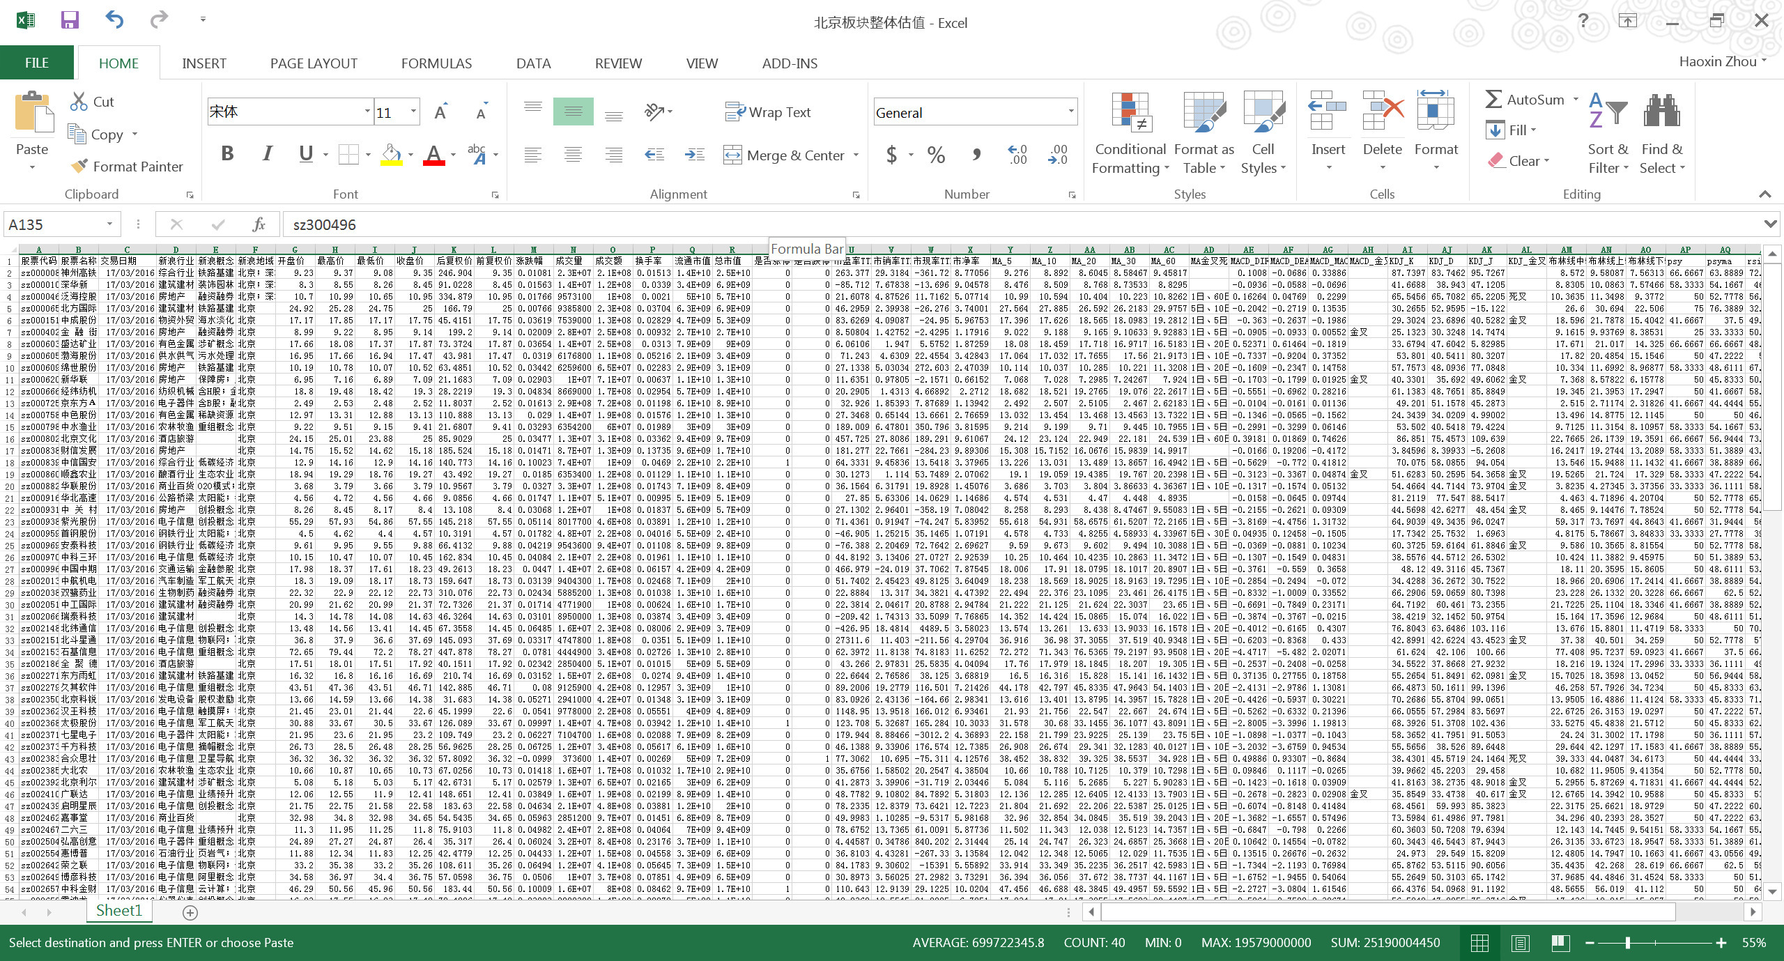Viewport: 1784px width, 961px height.
Task: Click Increase Decimal icon
Action: pyautogui.click(x=1017, y=155)
